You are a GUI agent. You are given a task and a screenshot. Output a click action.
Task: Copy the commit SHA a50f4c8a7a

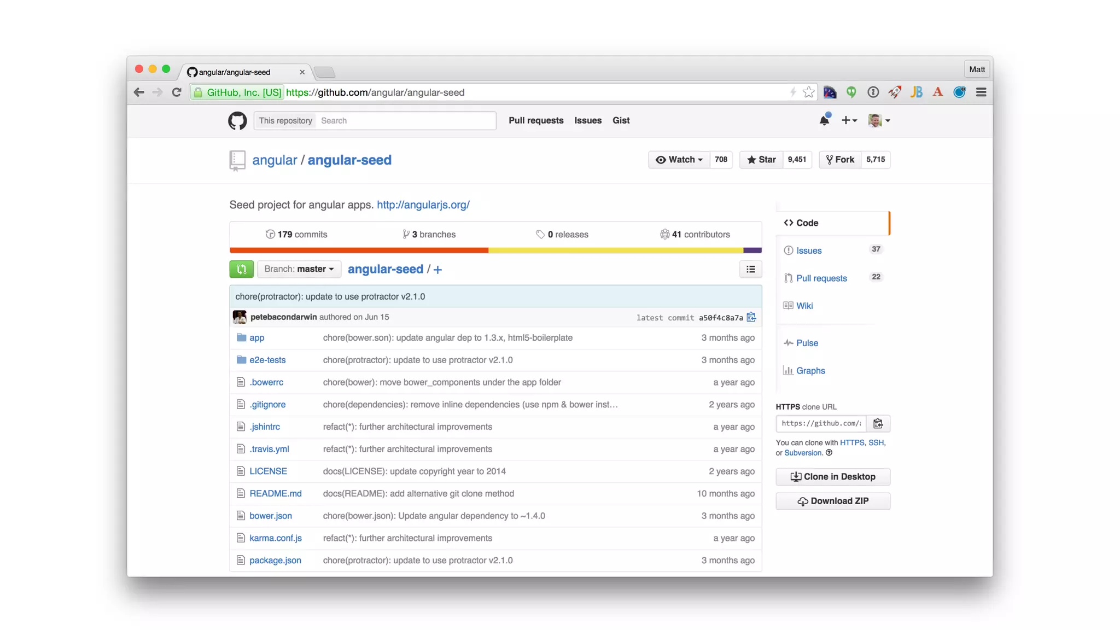(751, 317)
